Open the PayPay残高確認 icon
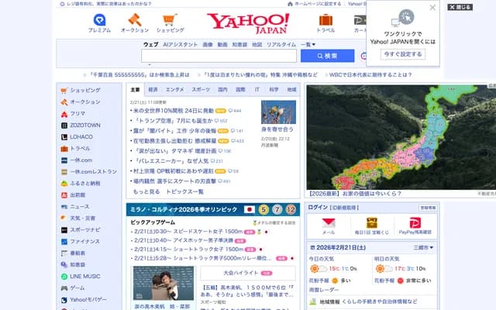Viewport: 496px width, 310px height. 415,226
